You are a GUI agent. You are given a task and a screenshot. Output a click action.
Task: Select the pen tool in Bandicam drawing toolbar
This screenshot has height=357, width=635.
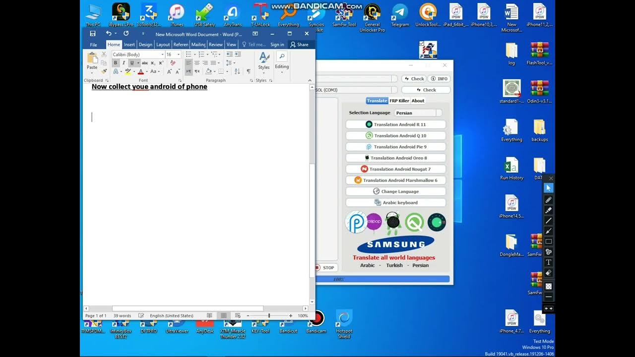[549, 200]
